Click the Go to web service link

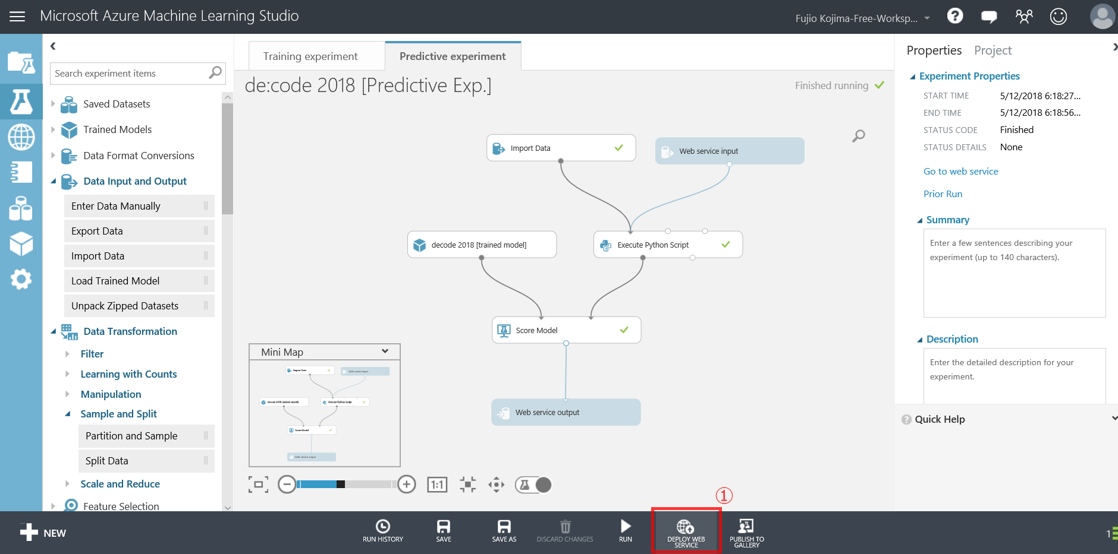(x=960, y=171)
